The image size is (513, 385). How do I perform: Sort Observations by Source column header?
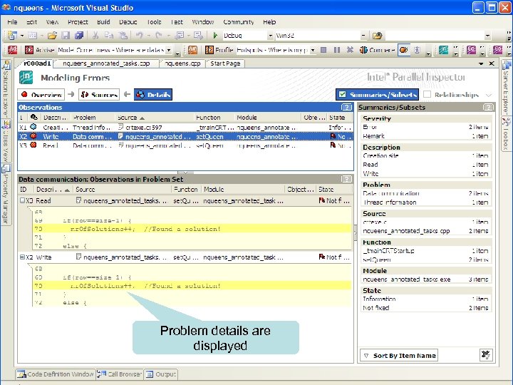(154, 118)
